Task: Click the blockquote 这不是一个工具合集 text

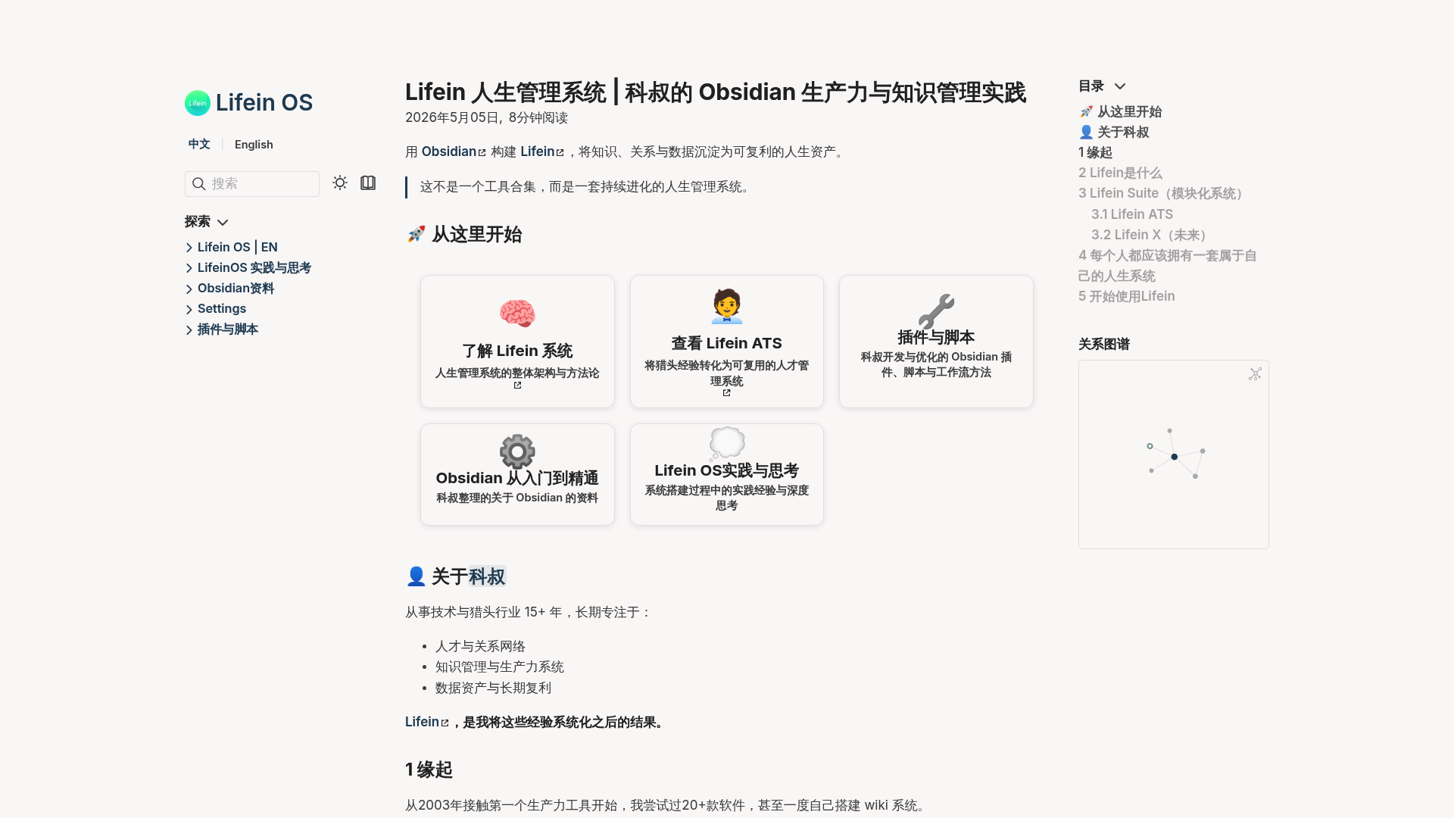Action: pos(587,187)
